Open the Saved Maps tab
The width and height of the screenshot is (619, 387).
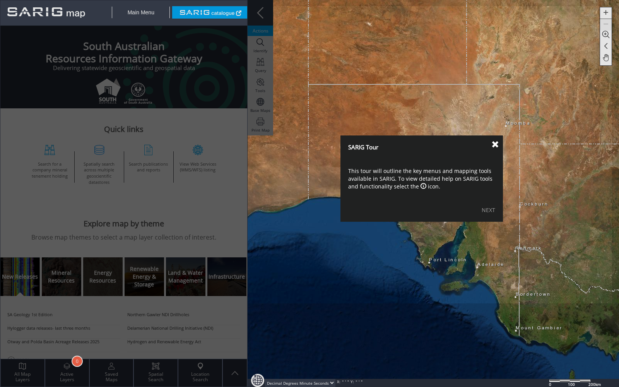click(x=111, y=373)
